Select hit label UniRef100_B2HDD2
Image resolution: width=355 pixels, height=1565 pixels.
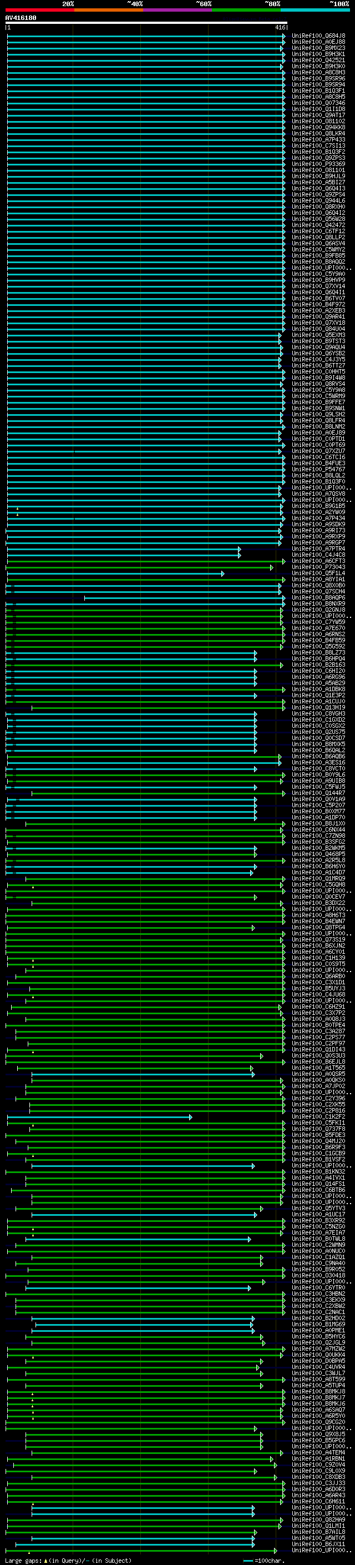click(318, 1319)
